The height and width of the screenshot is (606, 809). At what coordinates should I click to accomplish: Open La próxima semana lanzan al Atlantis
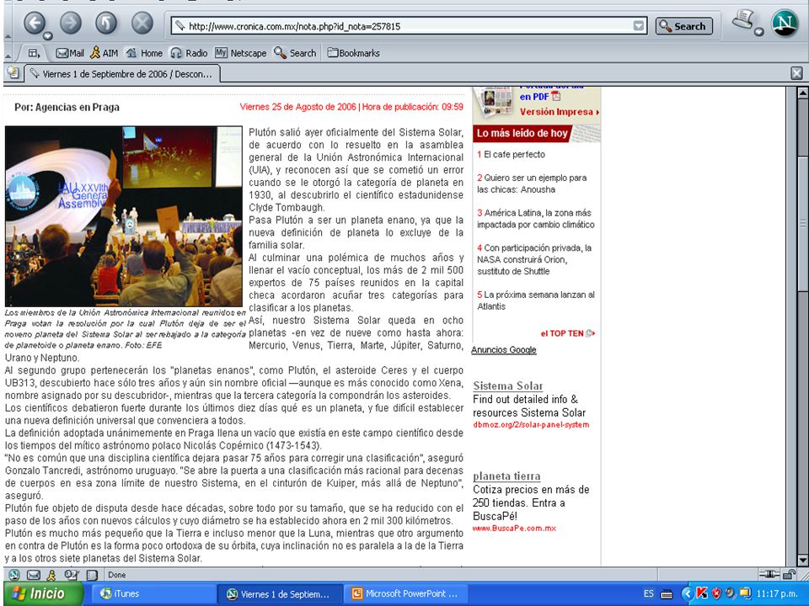point(536,300)
